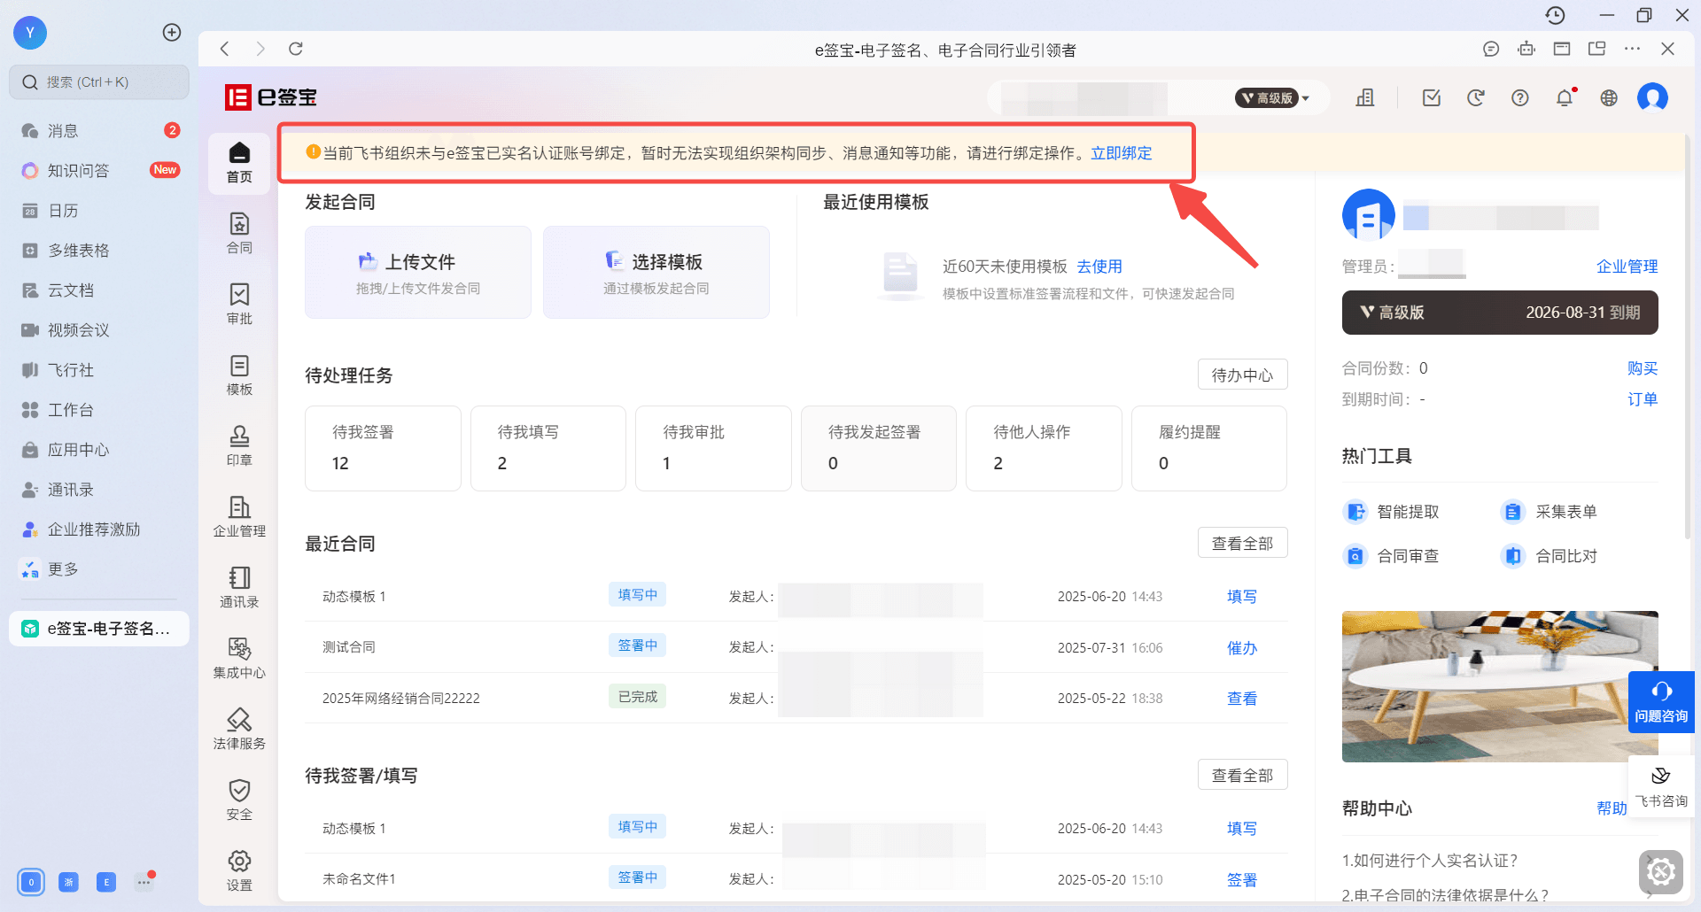The width and height of the screenshot is (1701, 912).
Task: Go back with the left arrow
Action: coord(225,49)
